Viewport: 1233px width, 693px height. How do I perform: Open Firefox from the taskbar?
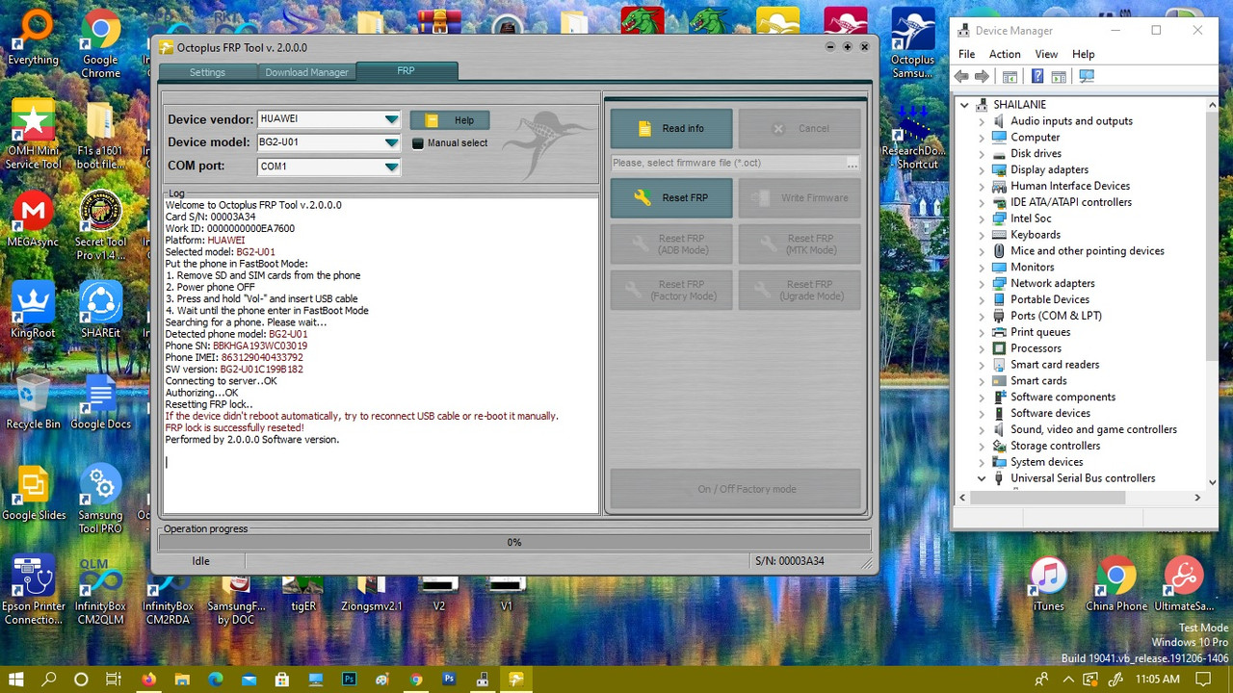tap(147, 679)
